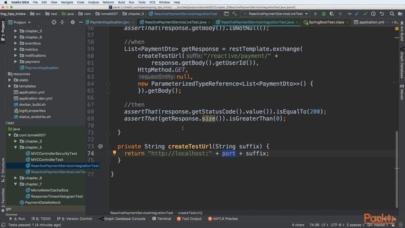This screenshot has width=405, height=228.
Task: Open the Tool Output panel
Action: 189,218
